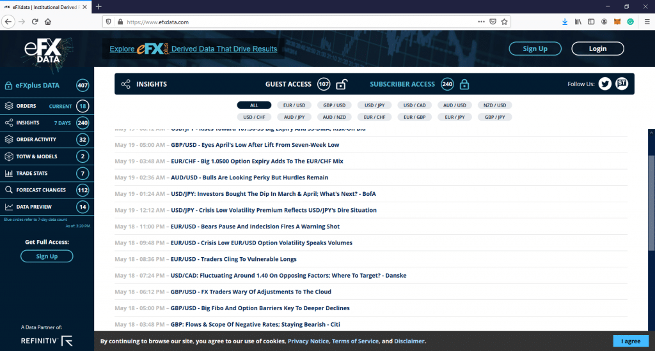Open browser home page icon

point(48,22)
